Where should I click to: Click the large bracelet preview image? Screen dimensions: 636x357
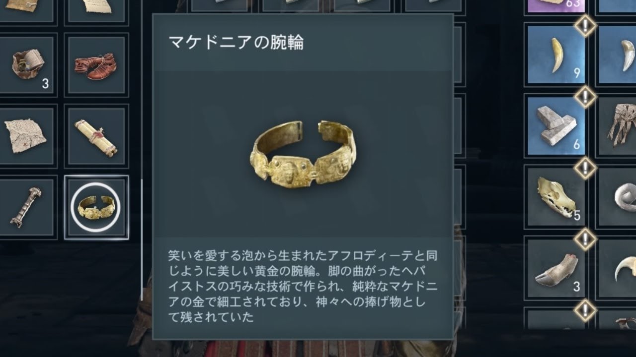coord(303,155)
